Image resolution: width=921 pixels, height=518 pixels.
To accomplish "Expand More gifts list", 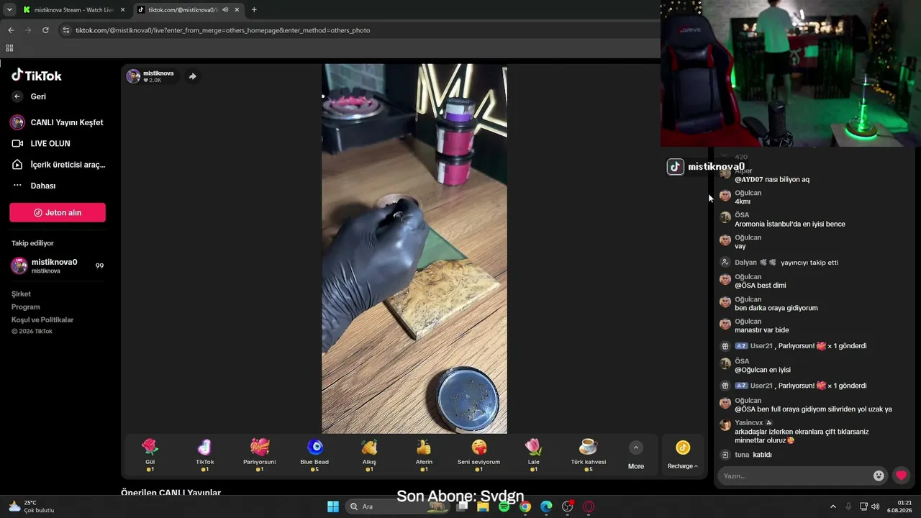I will point(636,455).
